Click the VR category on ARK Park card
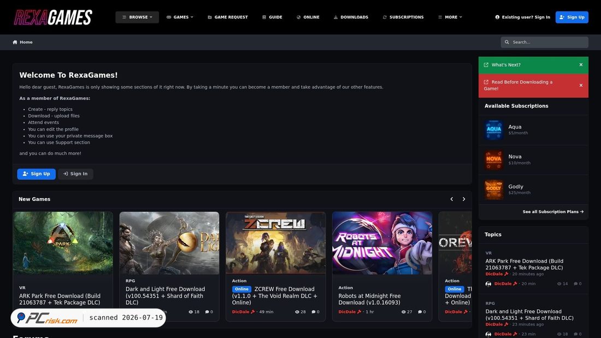Screen dimensions: 601x338 tap(22, 288)
